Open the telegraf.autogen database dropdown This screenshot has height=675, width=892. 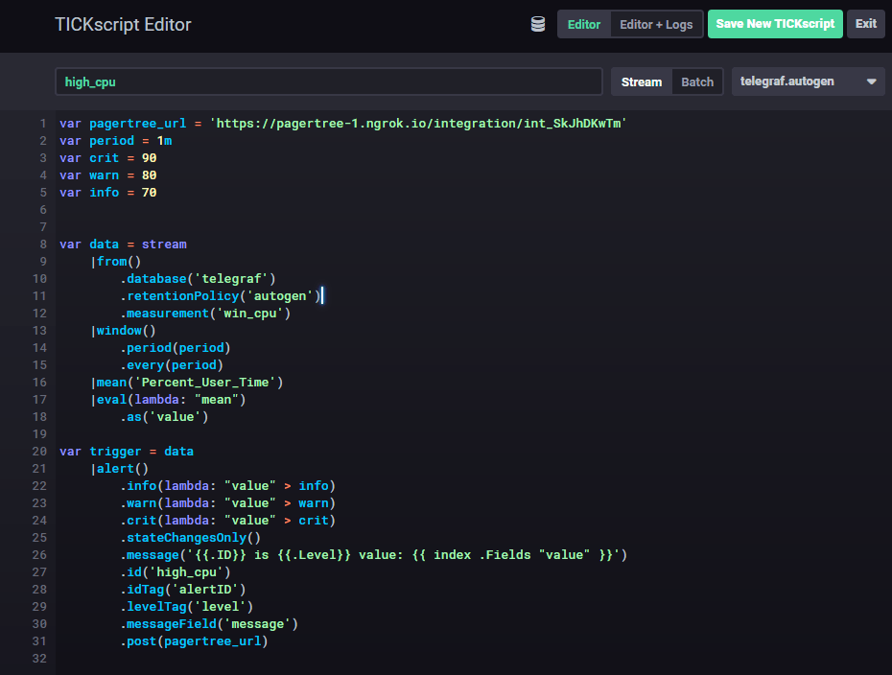coord(799,81)
